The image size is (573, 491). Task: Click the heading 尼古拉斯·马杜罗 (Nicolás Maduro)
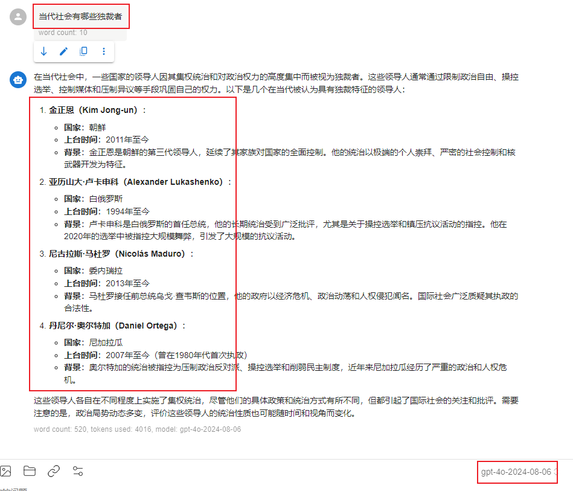(x=121, y=254)
